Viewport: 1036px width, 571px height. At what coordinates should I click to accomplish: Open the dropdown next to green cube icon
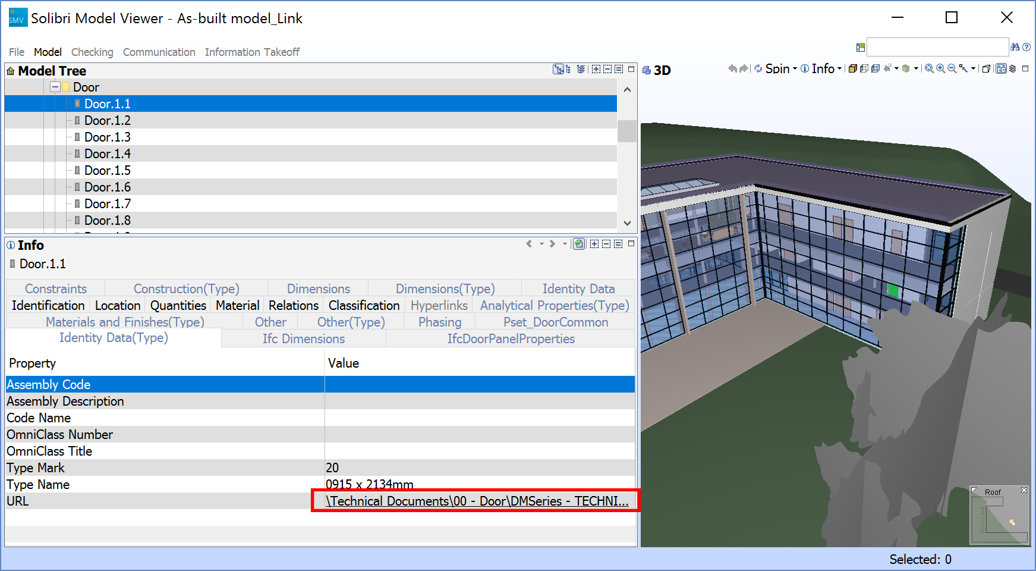916,68
